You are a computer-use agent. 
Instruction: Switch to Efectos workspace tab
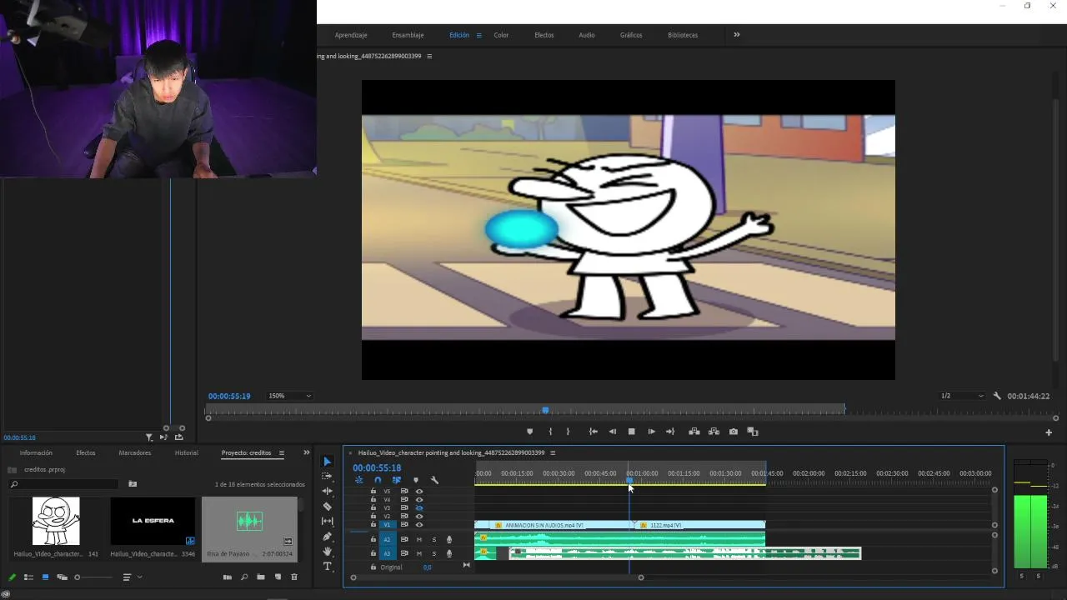pos(544,35)
